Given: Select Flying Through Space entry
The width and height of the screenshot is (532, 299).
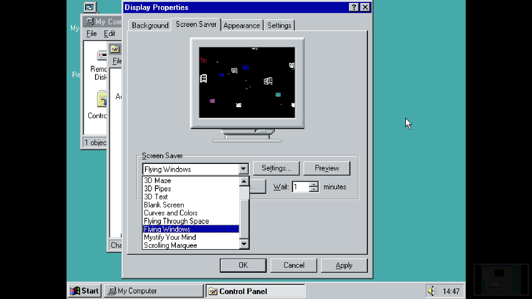Looking at the screenshot, I should click(x=191, y=221).
